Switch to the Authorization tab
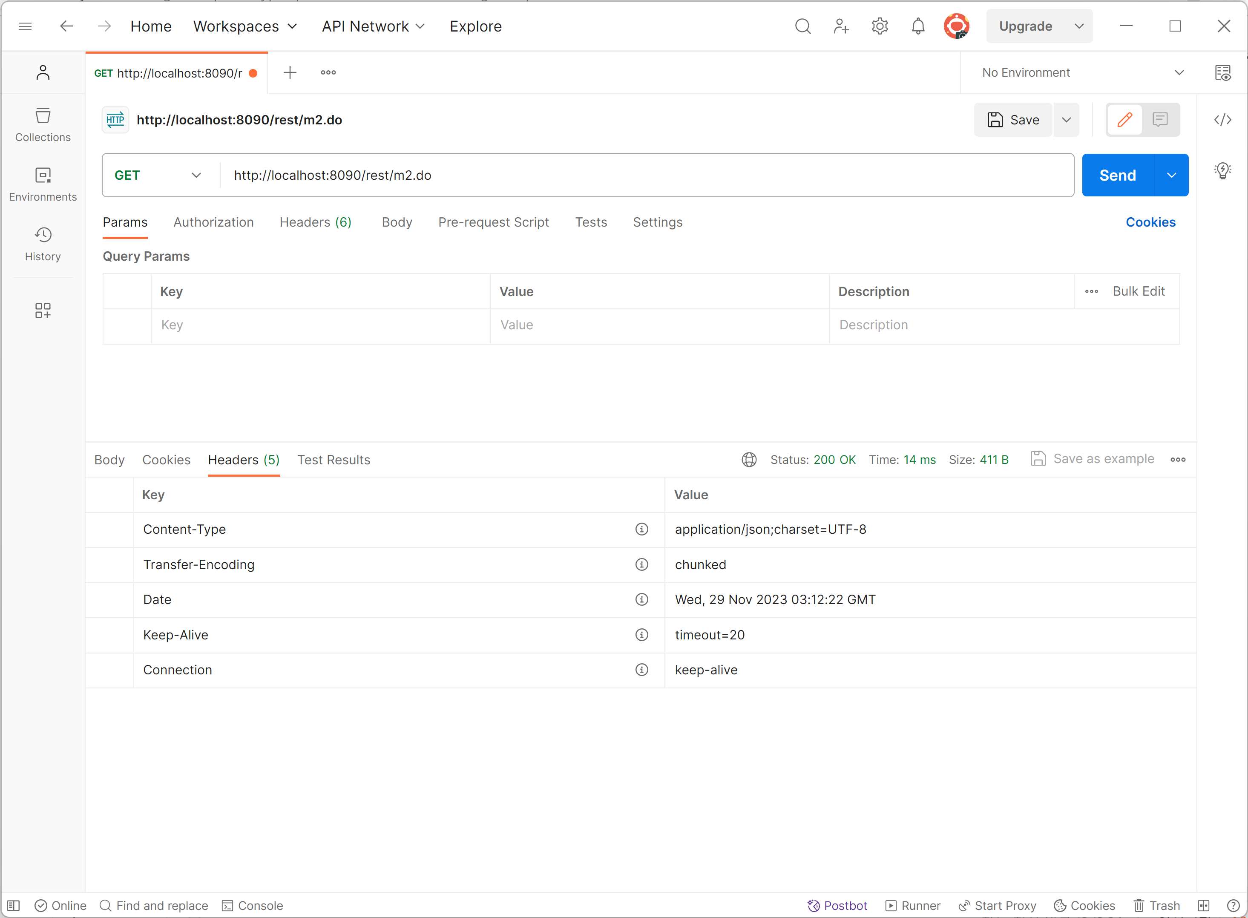The height and width of the screenshot is (918, 1248). click(x=213, y=222)
